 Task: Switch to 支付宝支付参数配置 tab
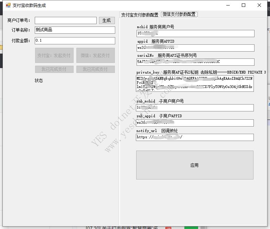(140, 15)
